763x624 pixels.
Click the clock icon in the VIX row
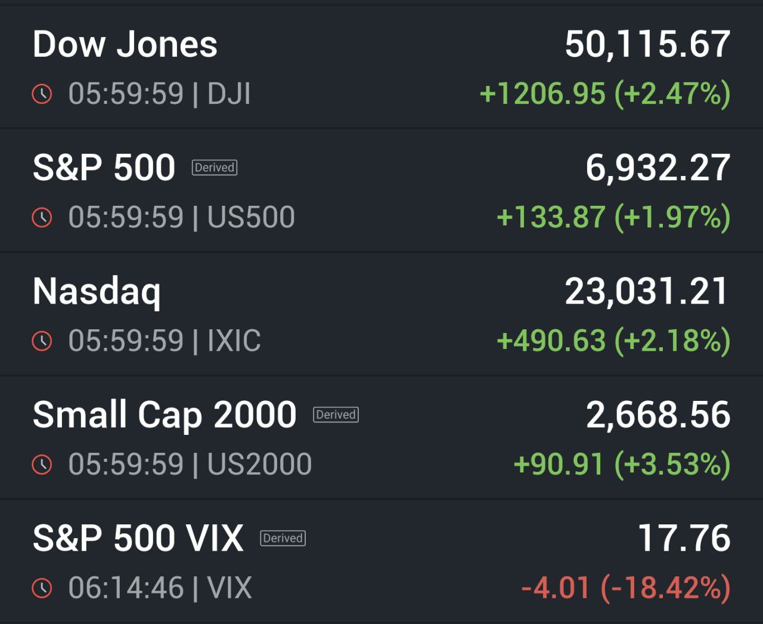pos(42,588)
